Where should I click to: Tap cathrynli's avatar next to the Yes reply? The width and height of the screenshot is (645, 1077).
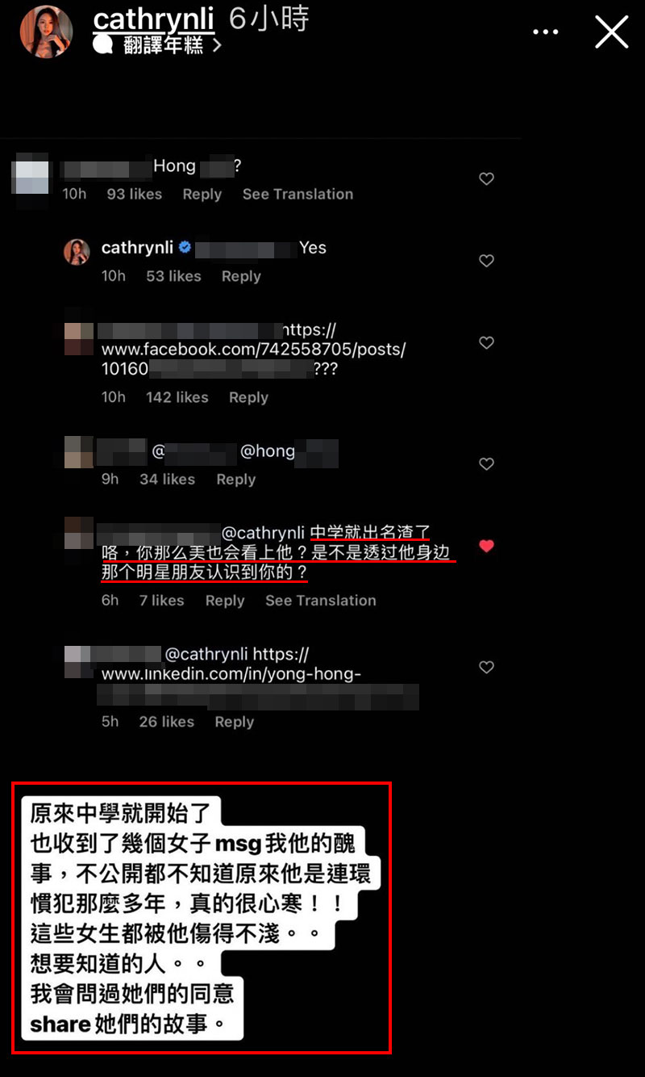pos(77,252)
